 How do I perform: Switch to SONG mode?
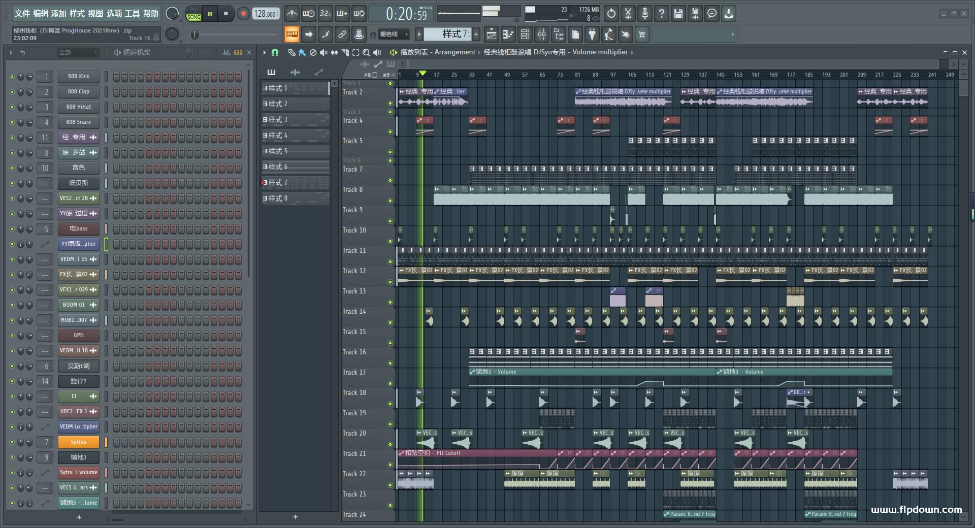pos(193,17)
